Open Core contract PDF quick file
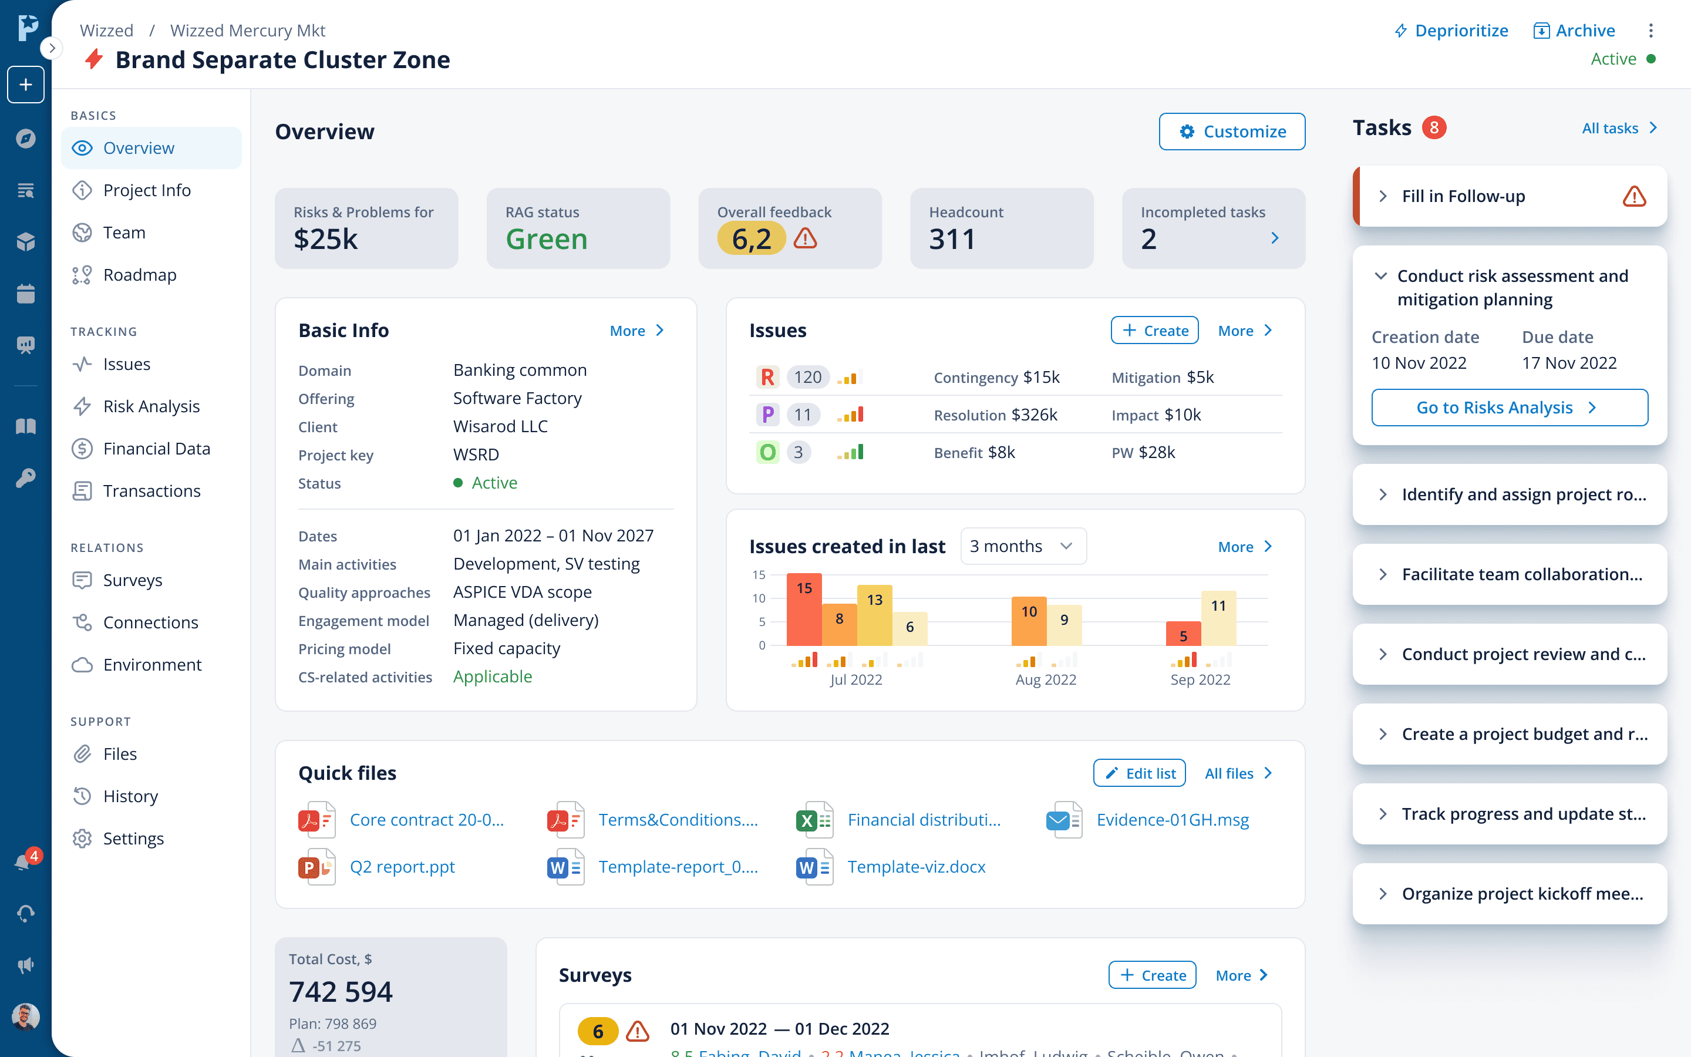The image size is (1691, 1057). click(426, 819)
